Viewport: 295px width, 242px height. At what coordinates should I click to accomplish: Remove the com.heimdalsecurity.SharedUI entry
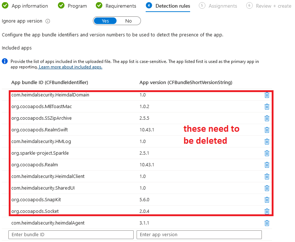click(x=267, y=188)
